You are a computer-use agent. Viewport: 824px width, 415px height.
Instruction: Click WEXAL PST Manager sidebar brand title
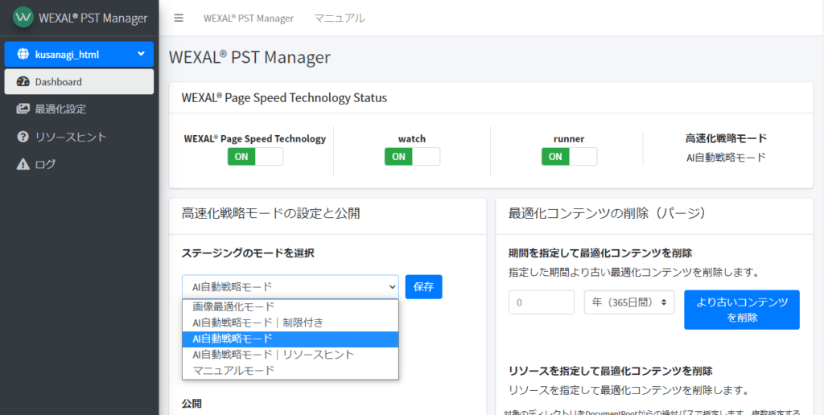tap(93, 18)
